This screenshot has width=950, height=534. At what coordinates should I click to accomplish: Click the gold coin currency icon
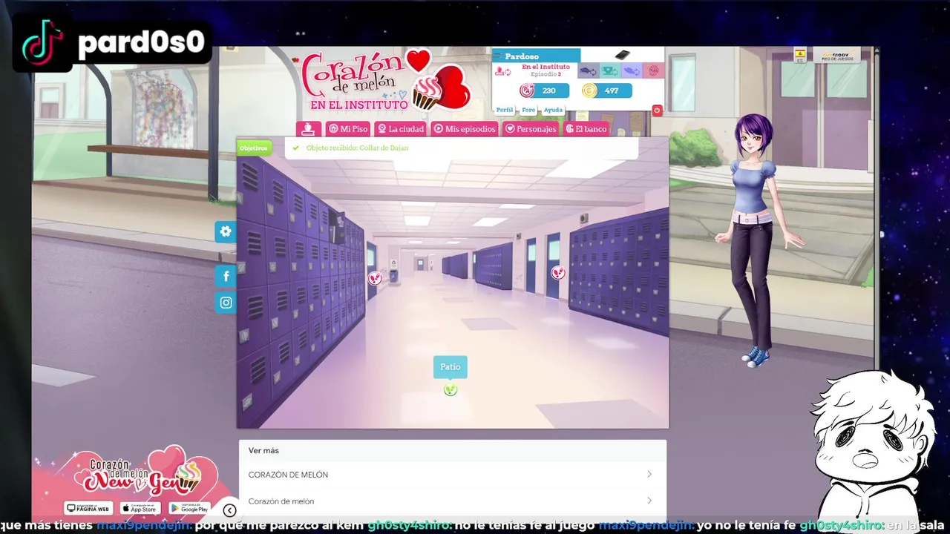589,90
